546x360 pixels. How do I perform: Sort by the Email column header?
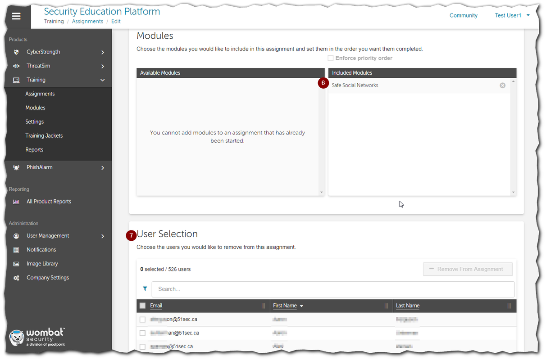pyautogui.click(x=156, y=306)
